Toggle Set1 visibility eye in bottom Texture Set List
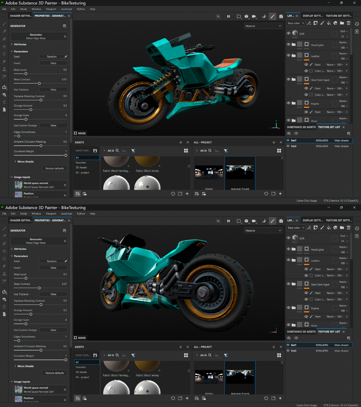The width and height of the screenshot is (361, 407). click(288, 345)
